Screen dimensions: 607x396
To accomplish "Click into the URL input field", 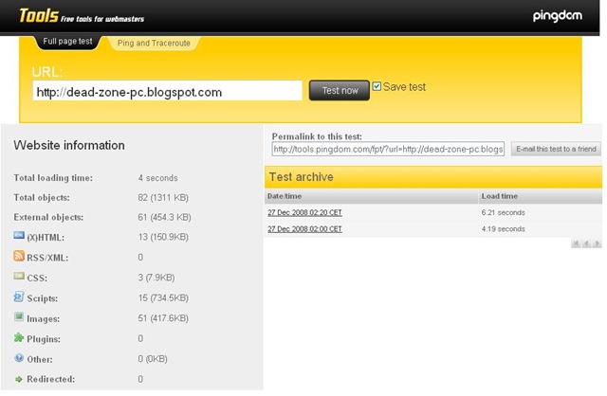I will point(167,91).
